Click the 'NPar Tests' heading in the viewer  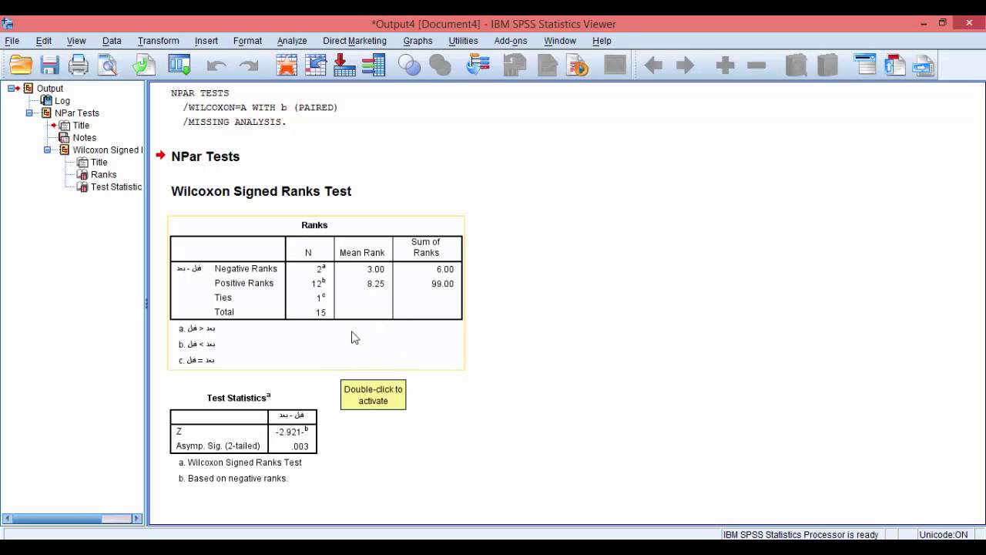pyautogui.click(x=205, y=156)
